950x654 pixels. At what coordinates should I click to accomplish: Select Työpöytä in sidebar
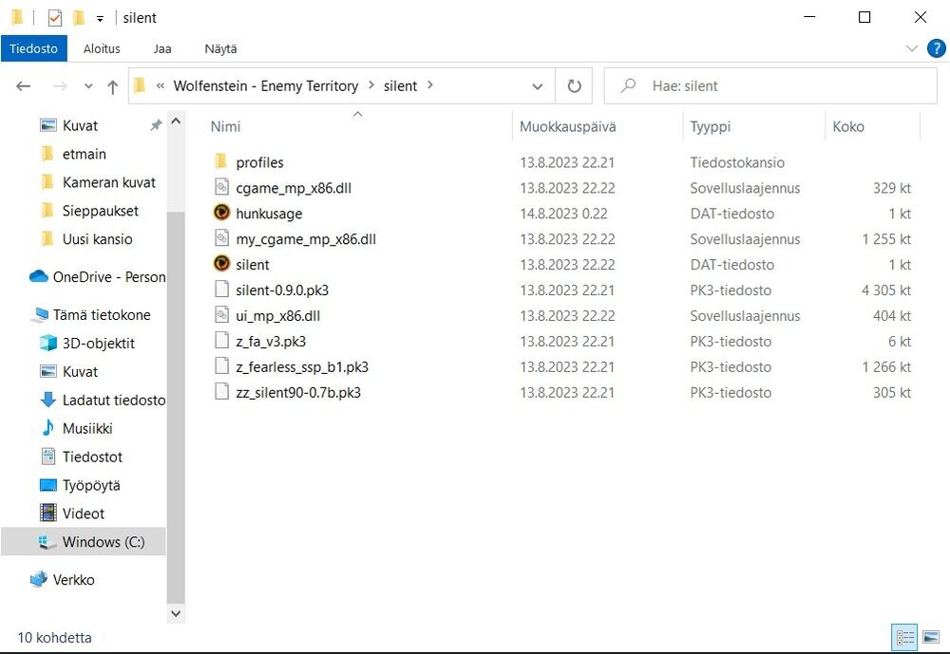click(91, 486)
